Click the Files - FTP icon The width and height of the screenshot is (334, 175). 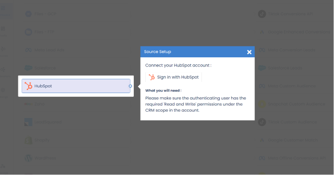click(x=28, y=32)
